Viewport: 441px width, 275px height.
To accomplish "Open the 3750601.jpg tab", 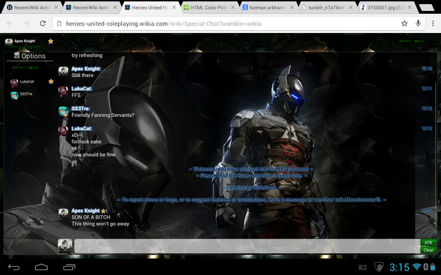I will click(x=386, y=8).
